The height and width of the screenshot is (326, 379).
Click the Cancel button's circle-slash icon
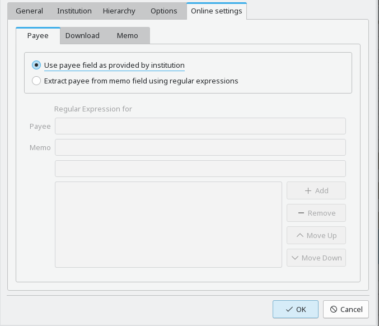(x=333, y=309)
